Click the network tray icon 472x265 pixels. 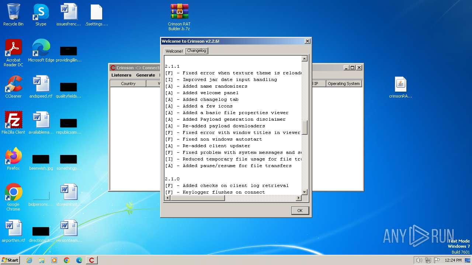pyautogui.click(x=428, y=260)
